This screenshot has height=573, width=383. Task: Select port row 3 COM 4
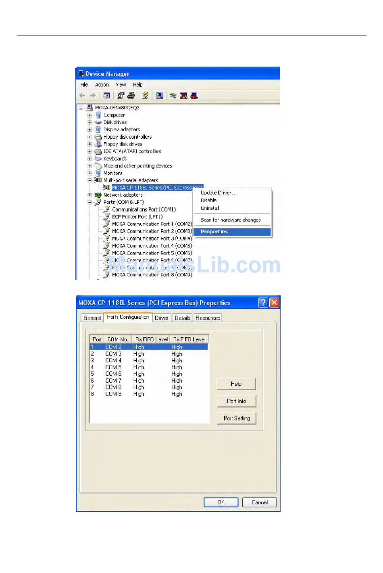pyautogui.click(x=149, y=361)
